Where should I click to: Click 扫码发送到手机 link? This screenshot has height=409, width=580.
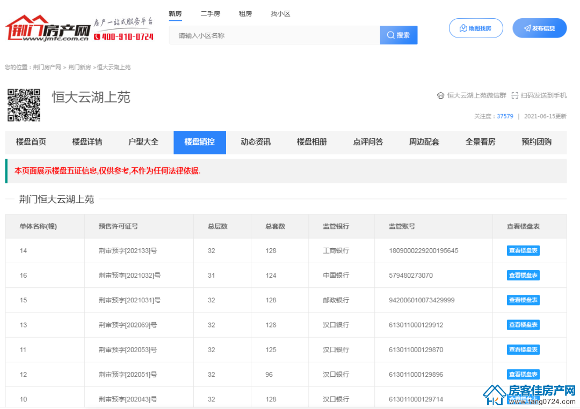(543, 95)
